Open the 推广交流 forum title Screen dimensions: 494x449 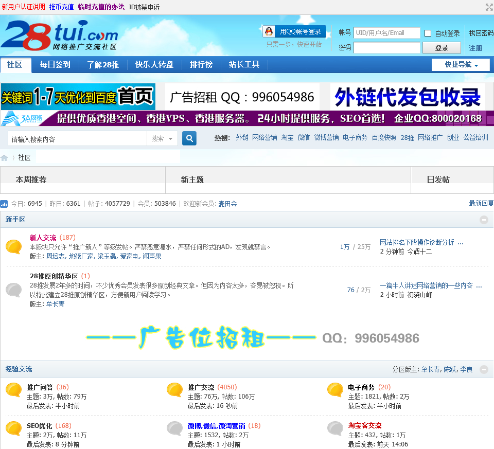(x=201, y=387)
